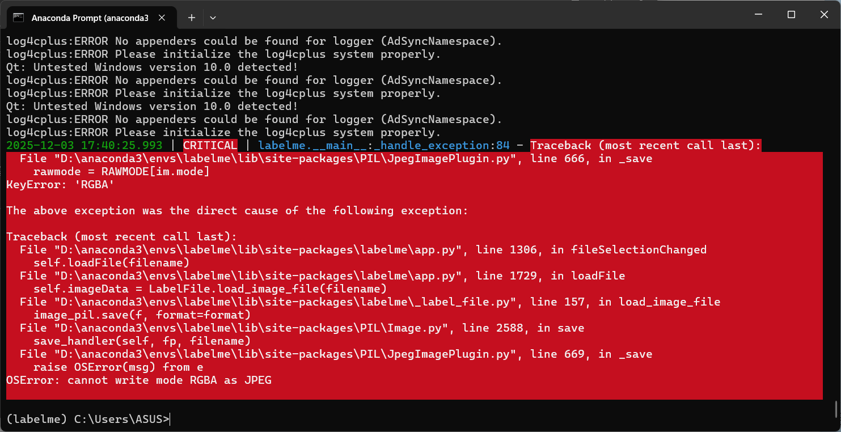Click the CRITICAL log level label
The width and height of the screenshot is (841, 432).
pyautogui.click(x=210, y=146)
